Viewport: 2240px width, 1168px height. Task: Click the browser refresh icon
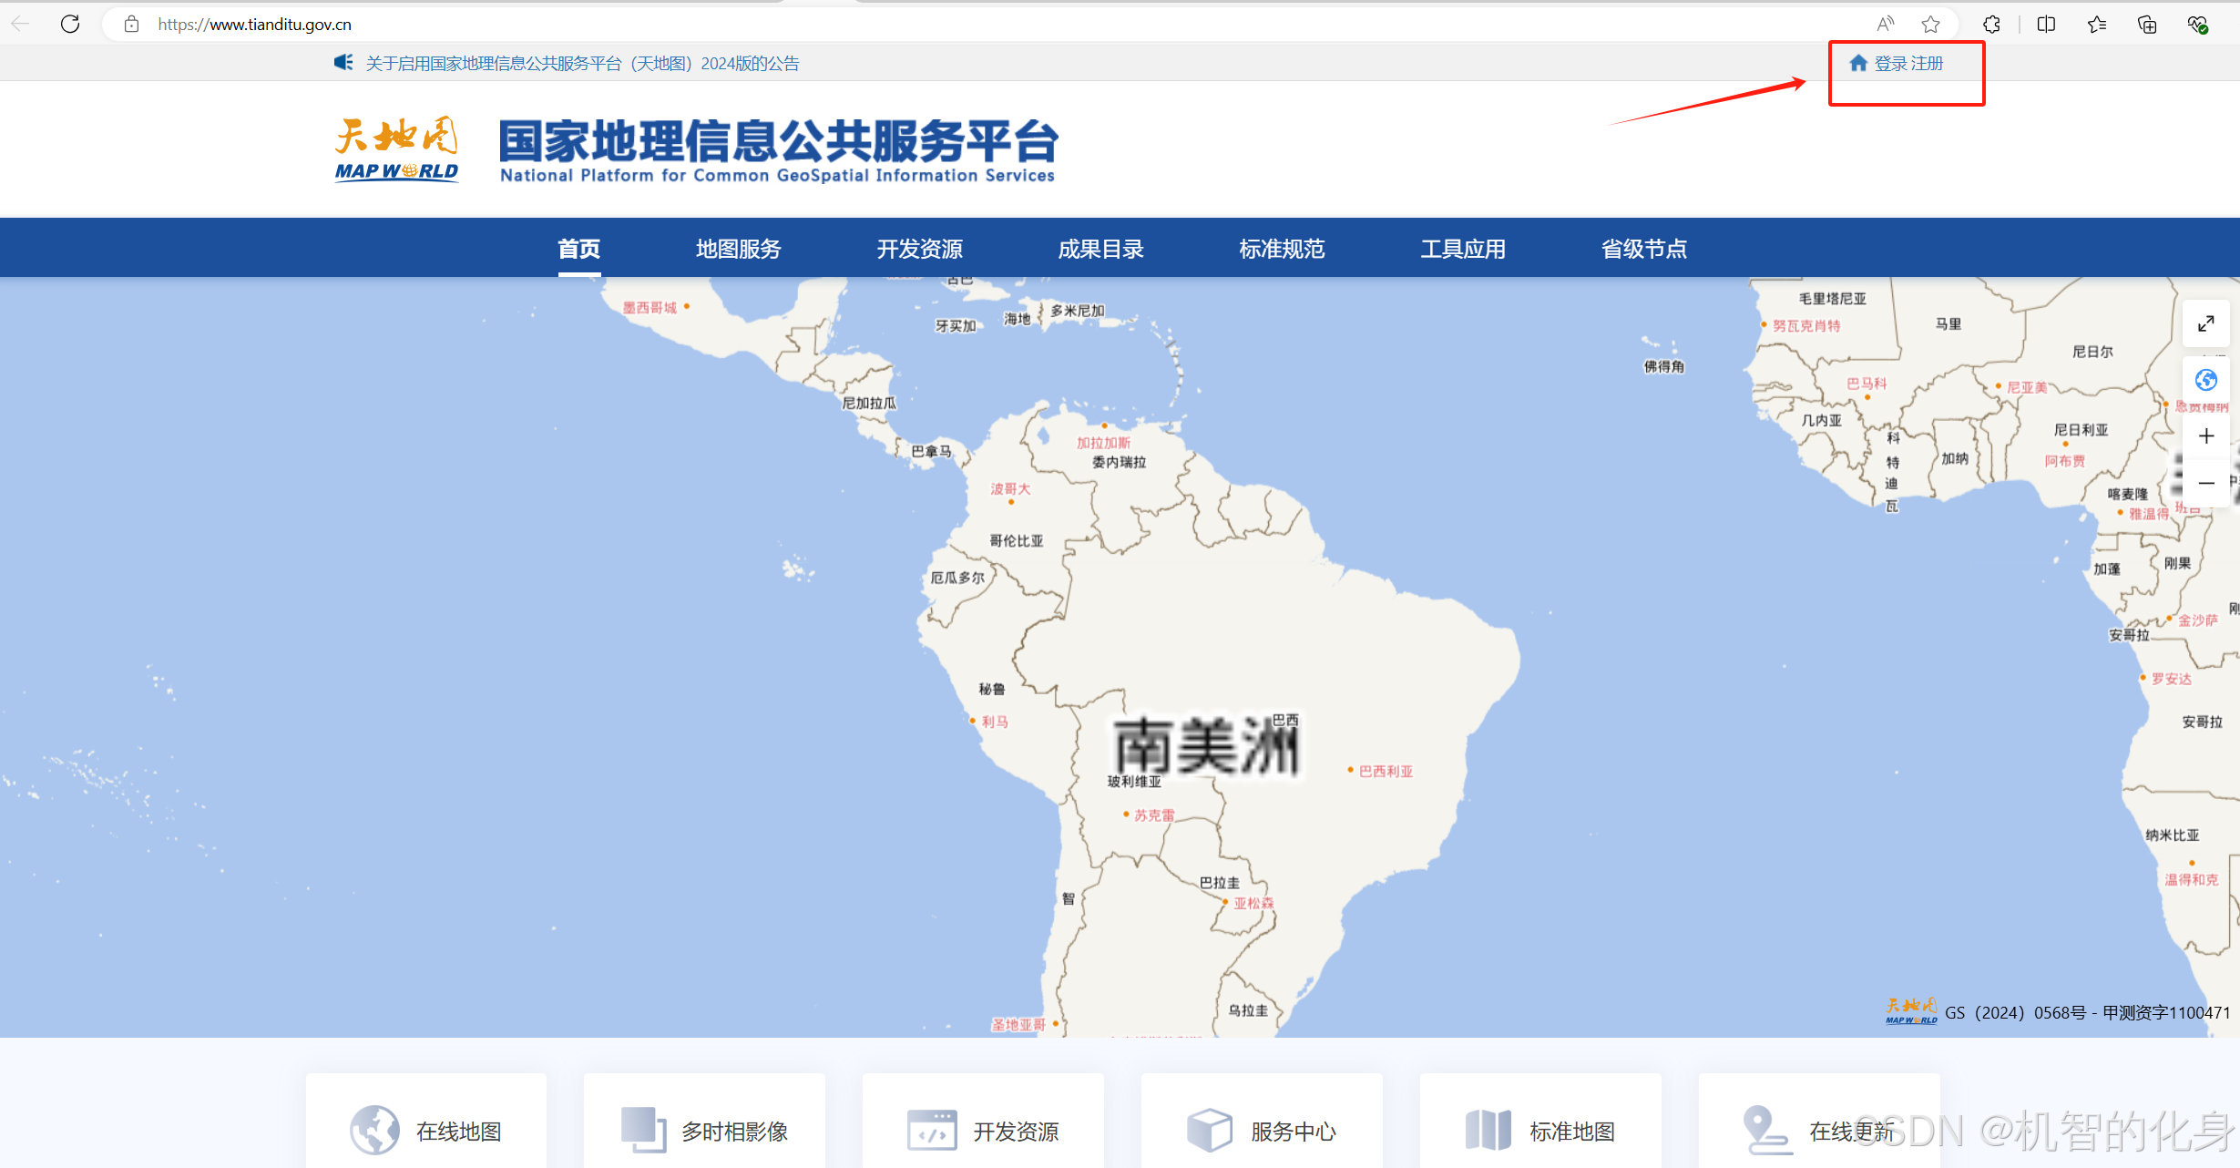(70, 24)
